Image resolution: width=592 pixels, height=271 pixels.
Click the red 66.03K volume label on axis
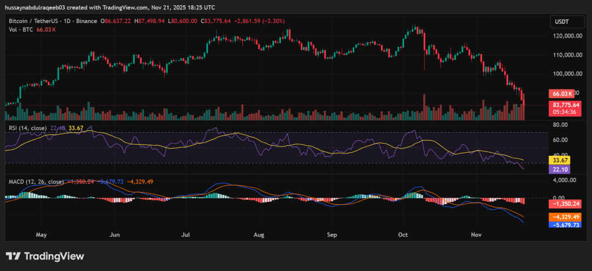point(562,93)
